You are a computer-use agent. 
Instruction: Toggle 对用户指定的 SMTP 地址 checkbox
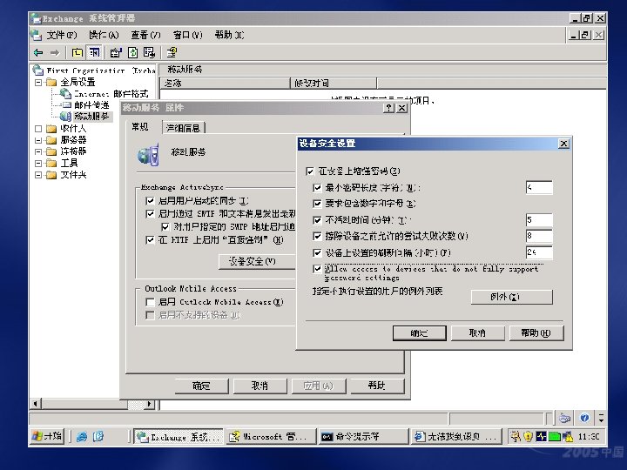click(165, 227)
